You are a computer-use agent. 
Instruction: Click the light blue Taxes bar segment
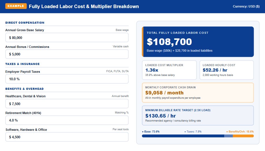coord(229,136)
